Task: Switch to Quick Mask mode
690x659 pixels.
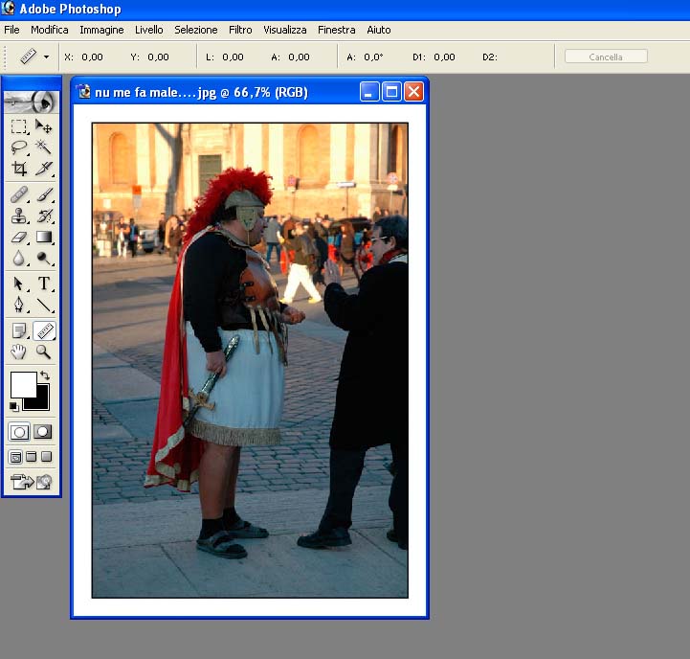Action: coord(43,432)
